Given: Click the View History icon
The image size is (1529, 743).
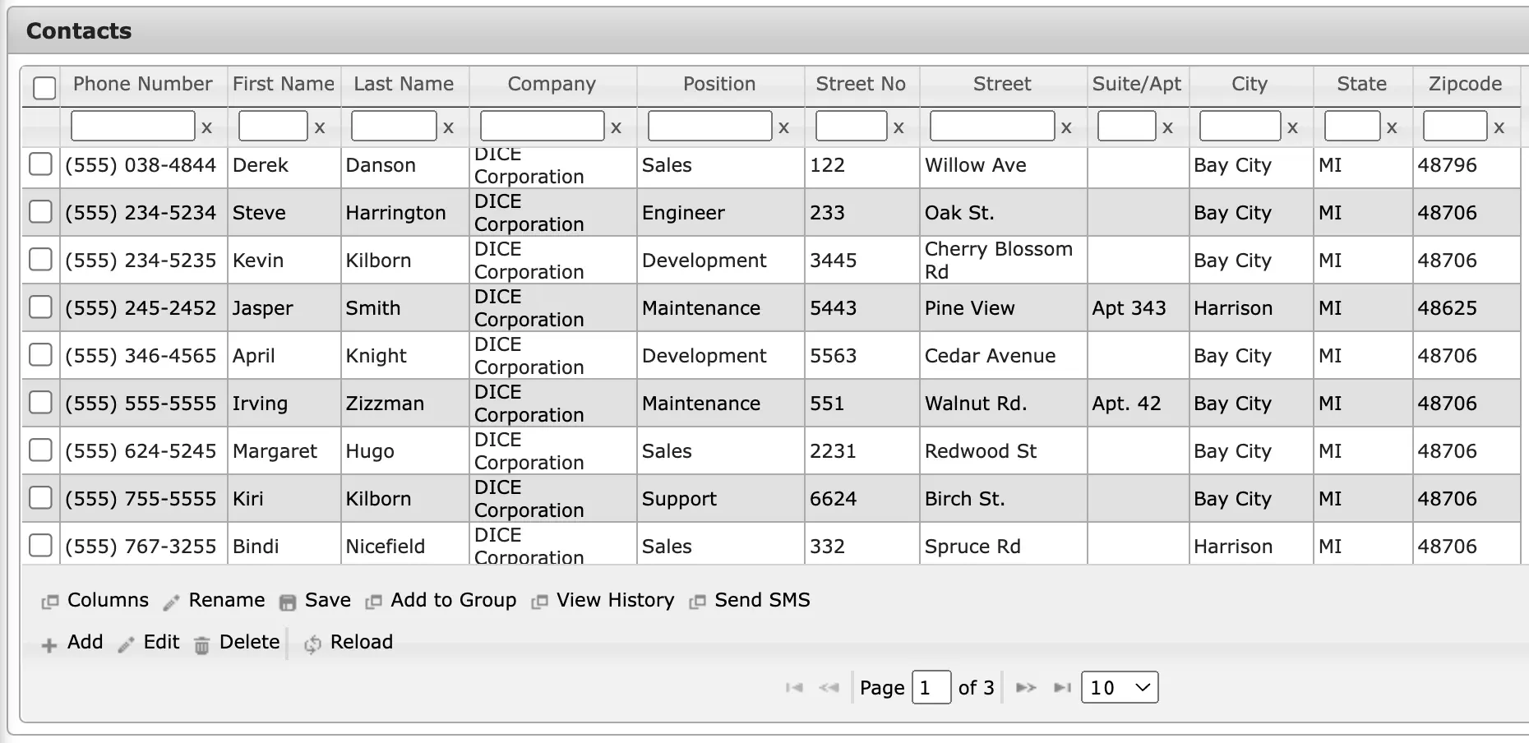Looking at the screenshot, I should point(539,602).
